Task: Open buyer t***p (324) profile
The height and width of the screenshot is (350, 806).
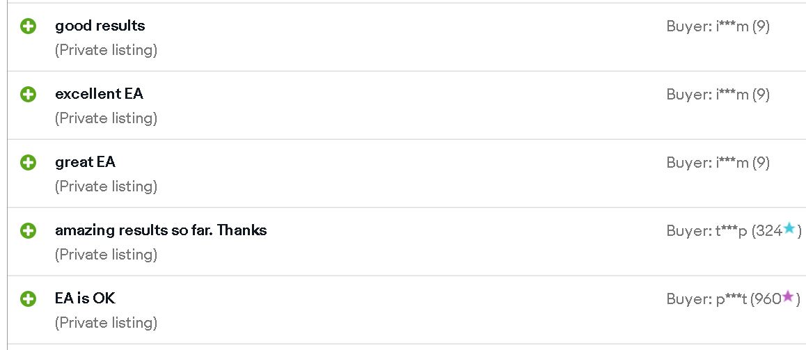Action: [x=734, y=231]
